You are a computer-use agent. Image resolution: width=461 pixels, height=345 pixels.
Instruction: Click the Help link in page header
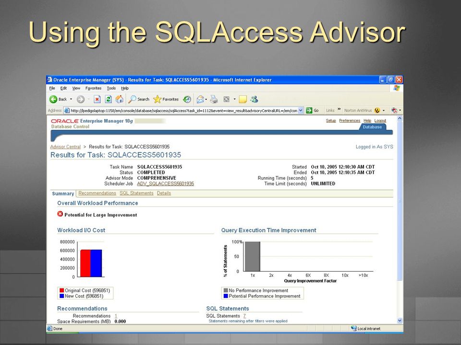coord(367,121)
